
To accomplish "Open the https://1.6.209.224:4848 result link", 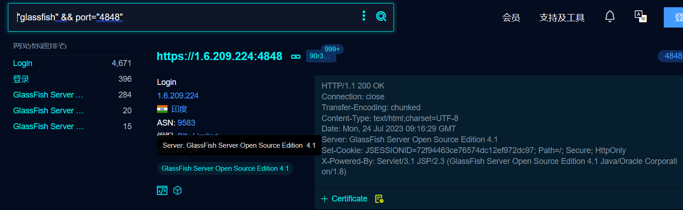I will [x=219, y=56].
